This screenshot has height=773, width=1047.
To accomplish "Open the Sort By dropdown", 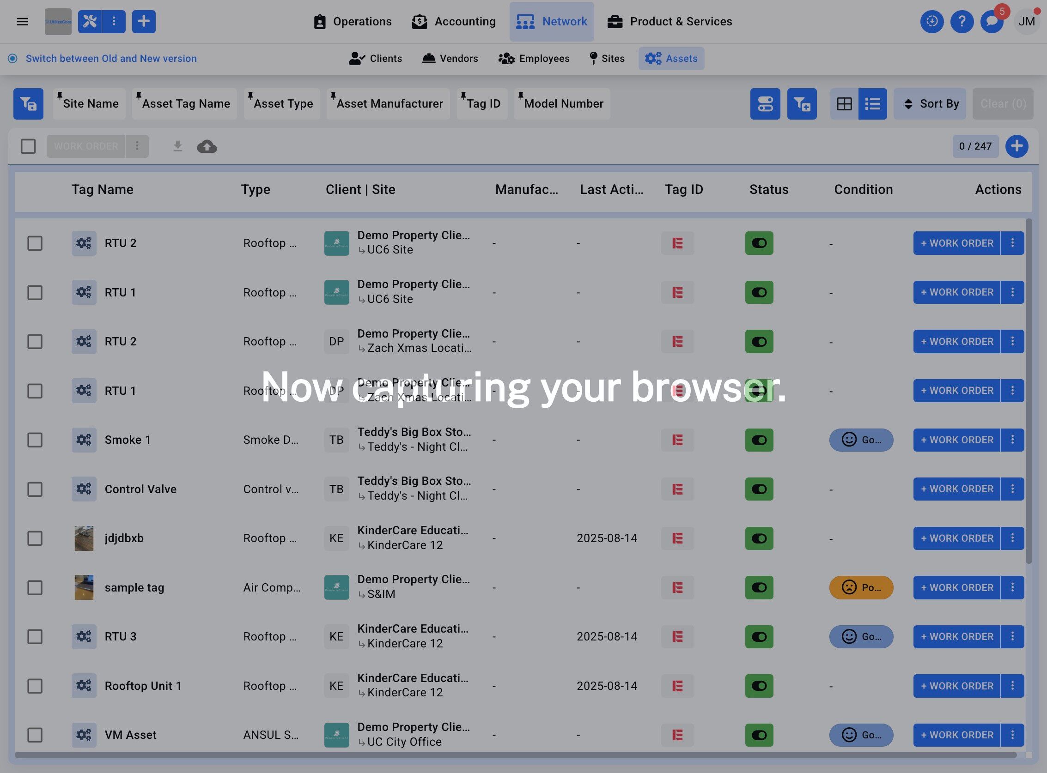I will point(930,104).
